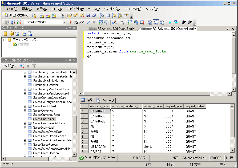Viewport: 238px width, 168px height.
Task: Click the XMLA query icon
Action: pos(54,15)
